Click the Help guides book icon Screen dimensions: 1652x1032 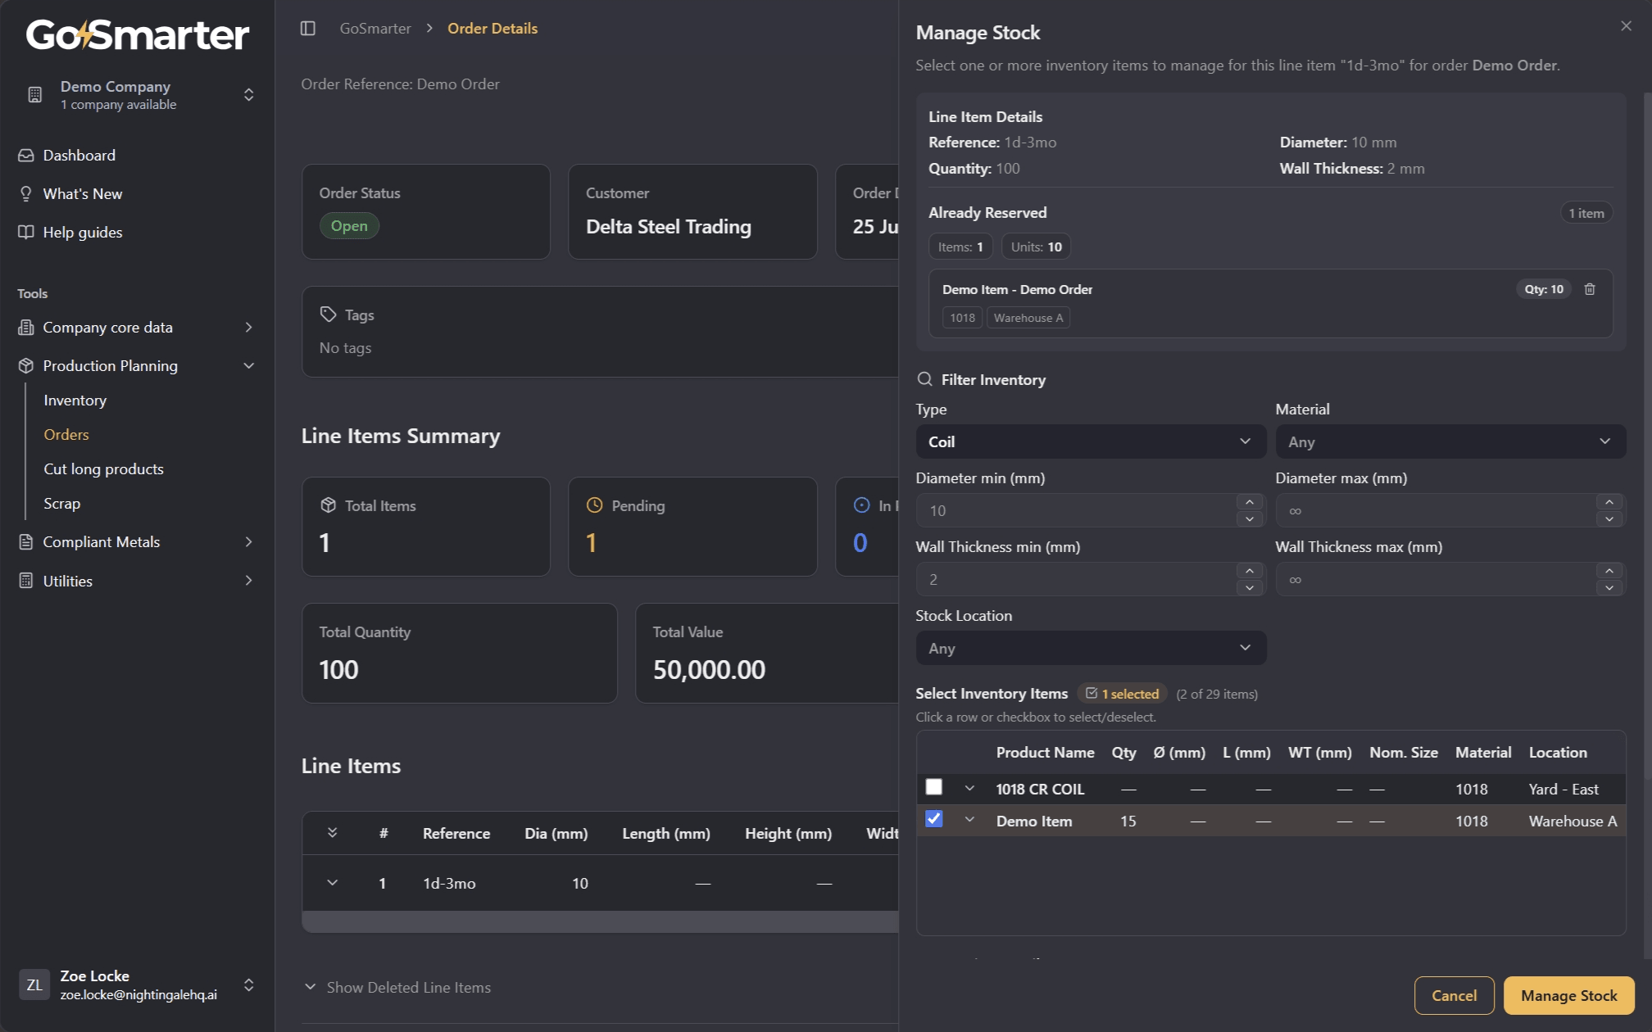coord(26,233)
